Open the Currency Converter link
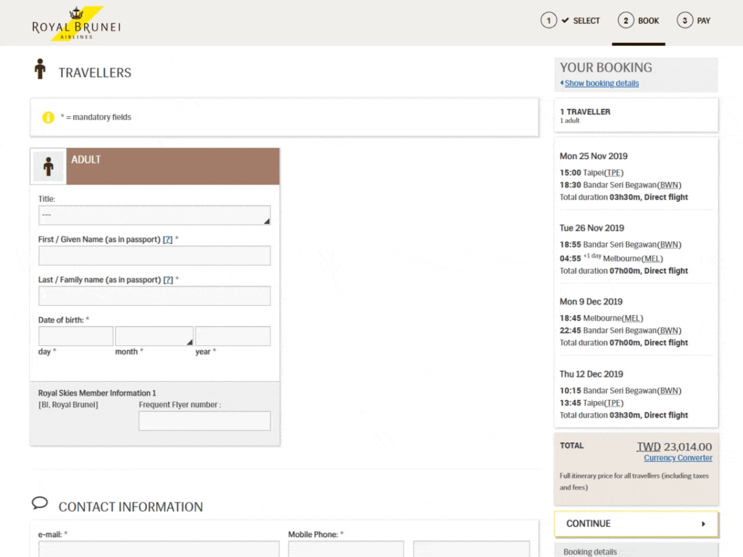The width and height of the screenshot is (743, 557). coord(678,458)
